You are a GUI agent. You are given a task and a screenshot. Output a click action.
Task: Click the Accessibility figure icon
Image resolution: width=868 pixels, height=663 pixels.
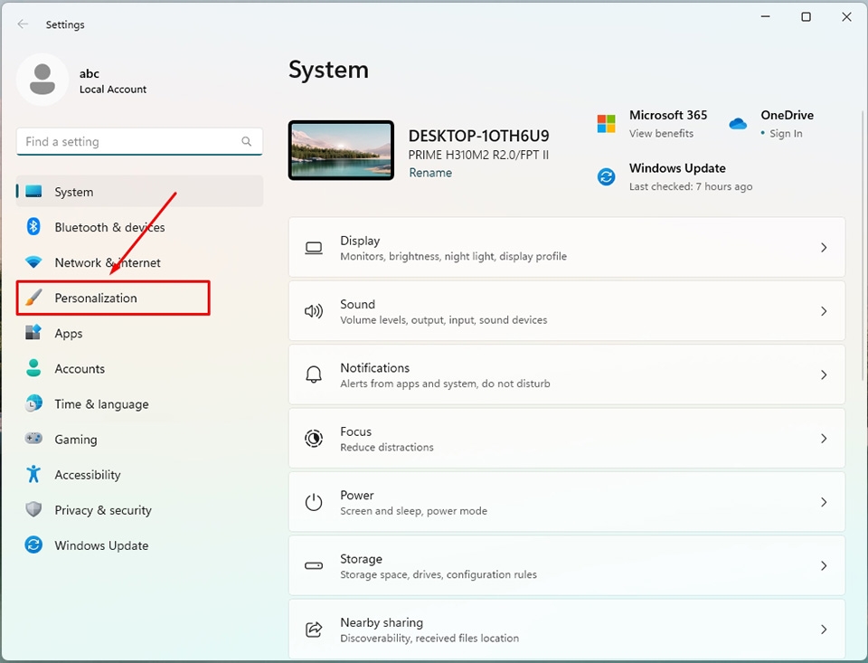[x=33, y=474]
